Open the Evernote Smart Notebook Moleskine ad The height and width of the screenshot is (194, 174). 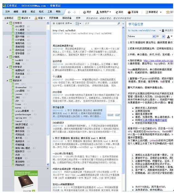click(x=26, y=181)
